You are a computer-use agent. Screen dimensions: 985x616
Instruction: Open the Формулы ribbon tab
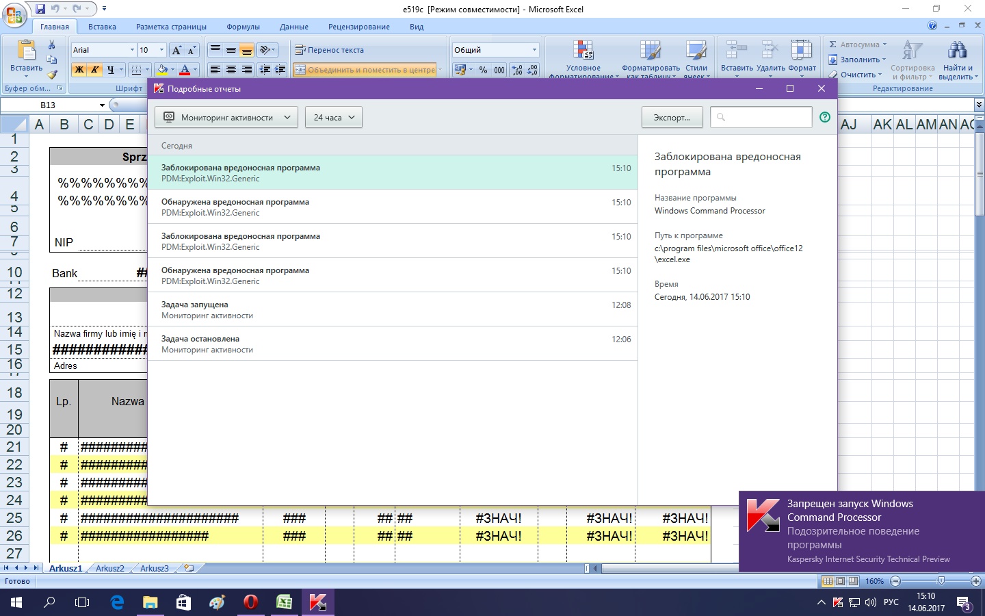click(x=243, y=27)
